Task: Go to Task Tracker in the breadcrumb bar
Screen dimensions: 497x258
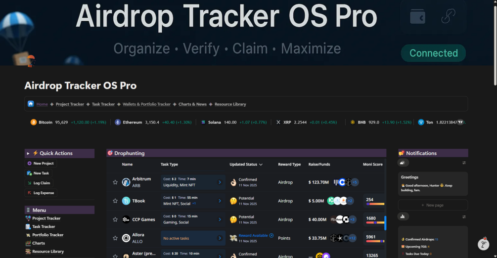Action: tap(103, 104)
